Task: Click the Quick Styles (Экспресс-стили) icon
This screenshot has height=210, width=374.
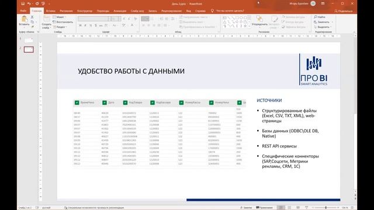Action: coord(274,19)
